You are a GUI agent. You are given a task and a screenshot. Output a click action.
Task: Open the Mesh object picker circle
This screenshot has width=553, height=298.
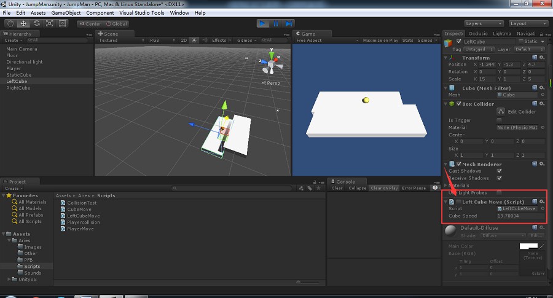(x=543, y=95)
